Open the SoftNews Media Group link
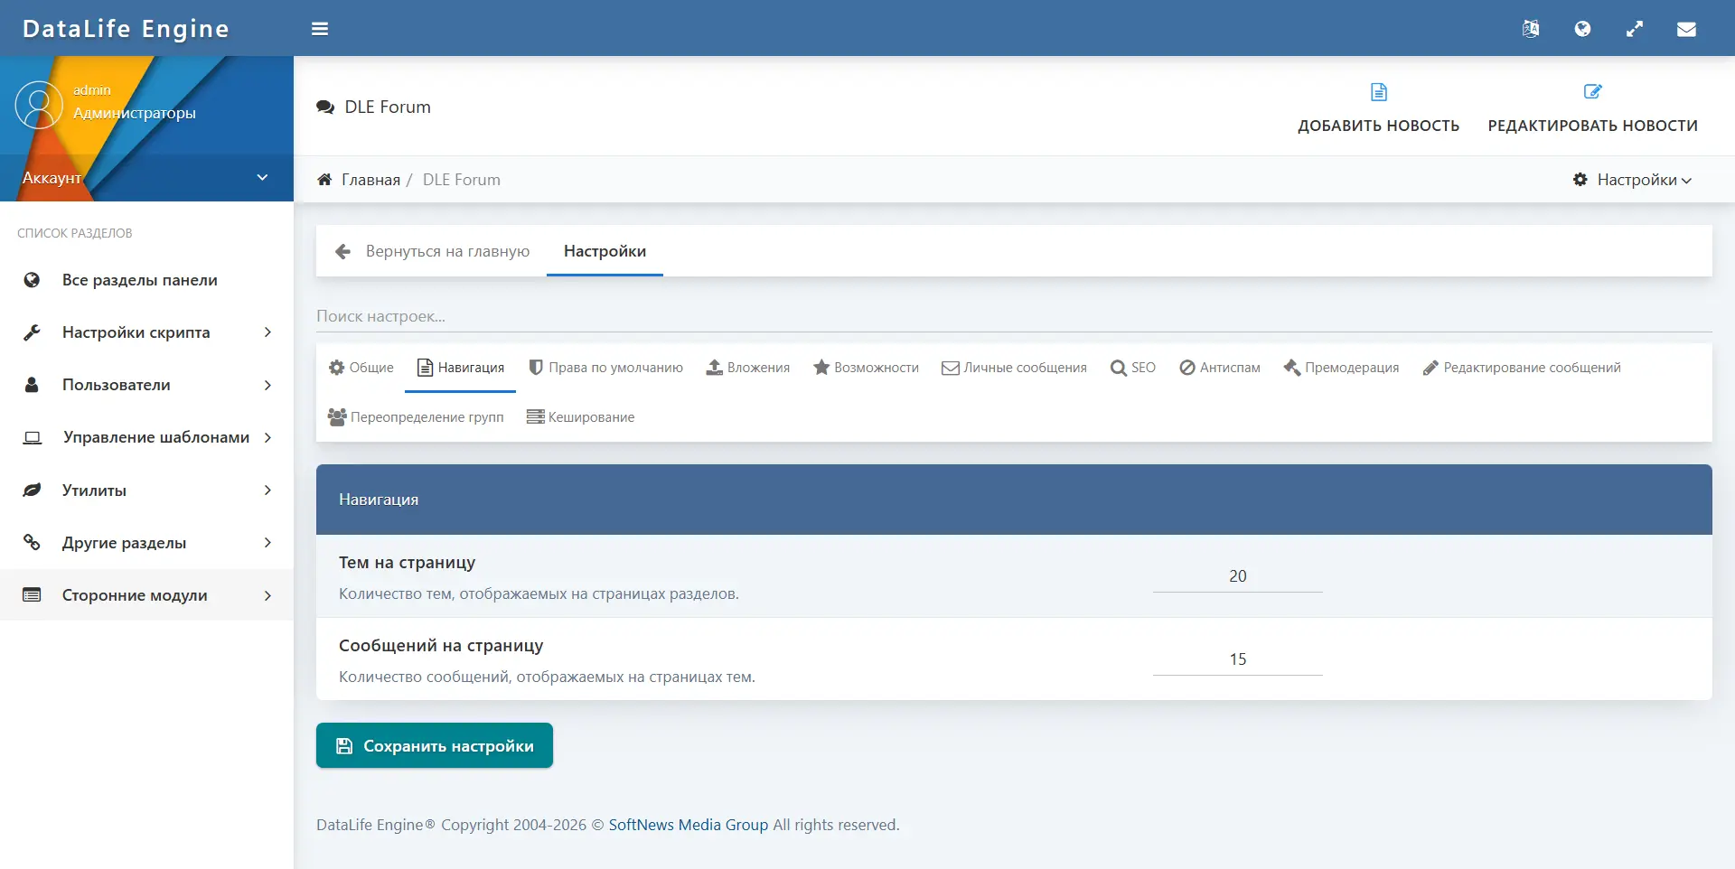 pos(689,825)
